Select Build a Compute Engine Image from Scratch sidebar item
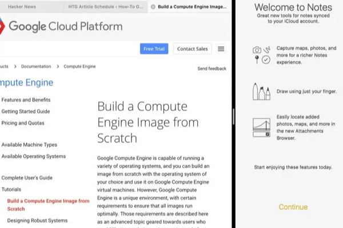 click(x=48, y=205)
